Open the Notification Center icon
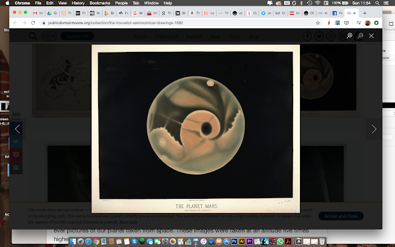The height and width of the screenshot is (247, 395). pyautogui.click(x=386, y=3)
